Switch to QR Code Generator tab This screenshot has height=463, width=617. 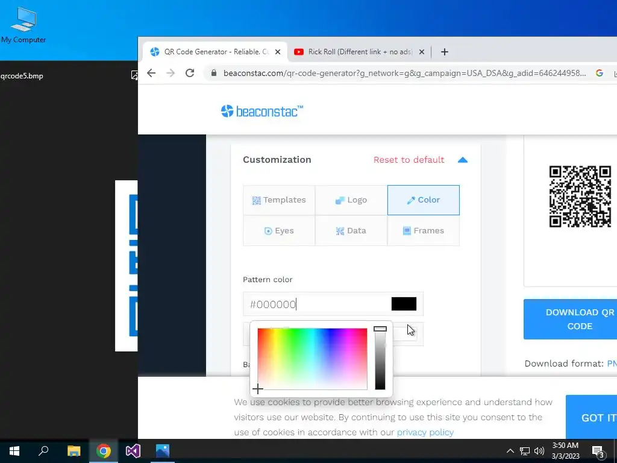(215, 52)
